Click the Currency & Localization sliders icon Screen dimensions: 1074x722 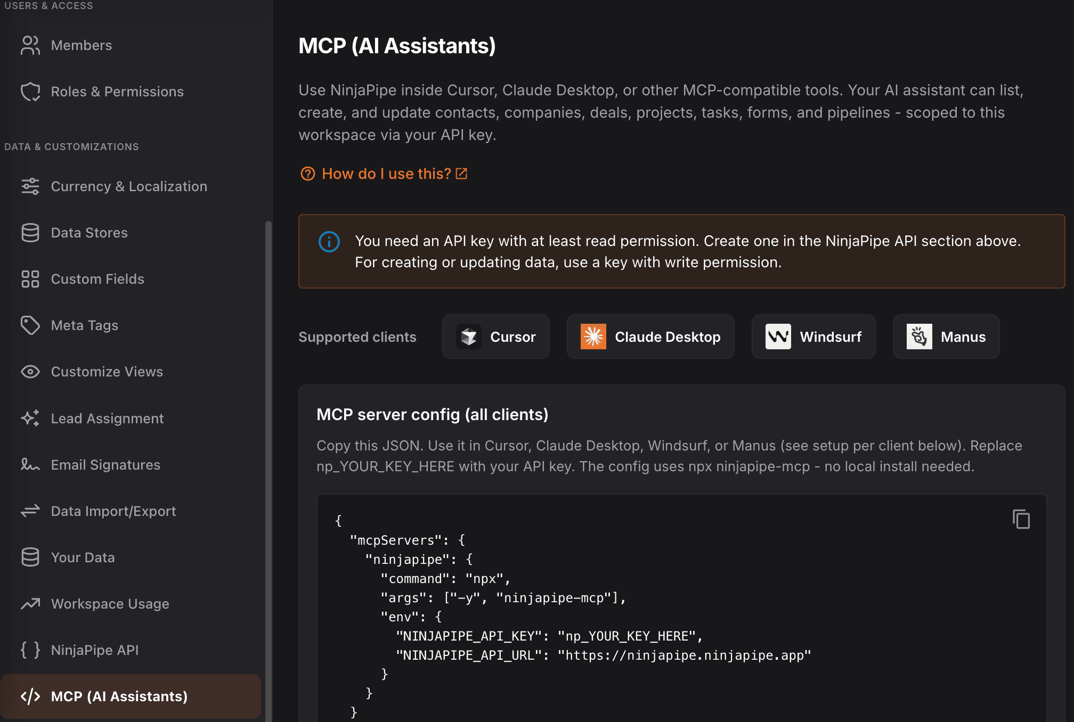(30, 186)
